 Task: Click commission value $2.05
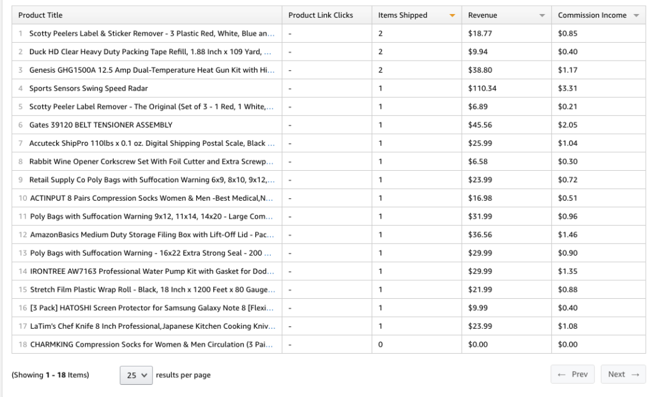pyautogui.click(x=568, y=125)
